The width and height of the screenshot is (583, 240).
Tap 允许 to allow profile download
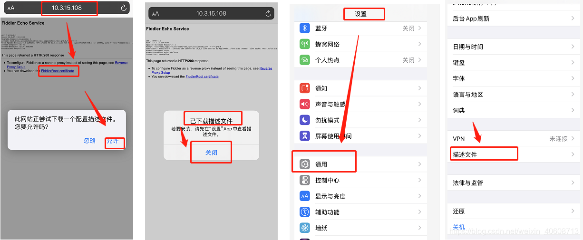point(113,141)
